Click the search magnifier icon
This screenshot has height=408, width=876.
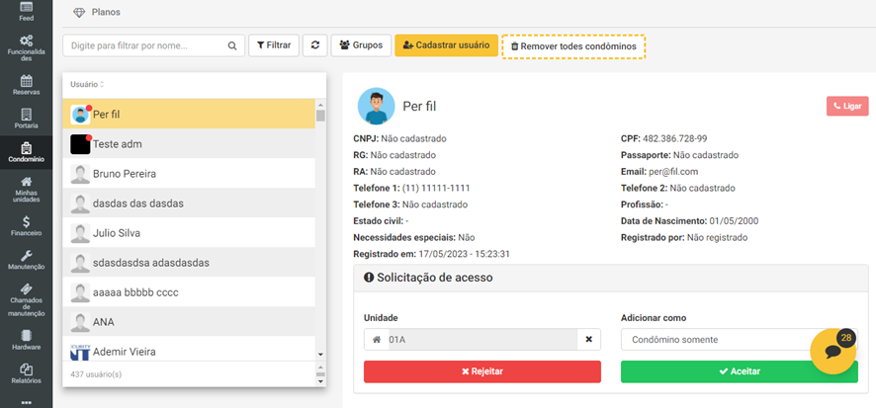[x=232, y=45]
